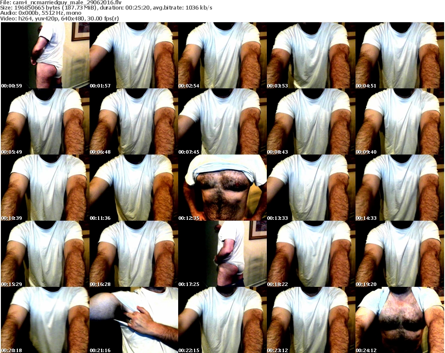
Task: Select the thumbnail stamped 00:20:18
Action: tap(45, 320)
